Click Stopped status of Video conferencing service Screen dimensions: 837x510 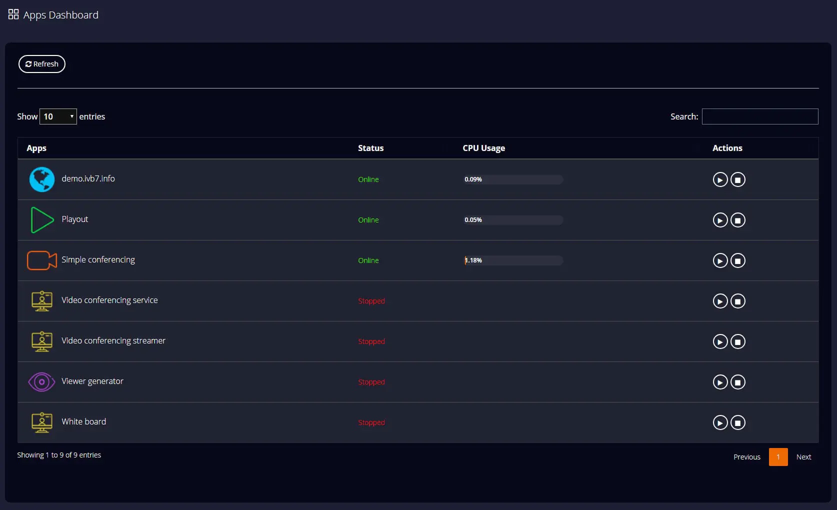[x=371, y=301]
